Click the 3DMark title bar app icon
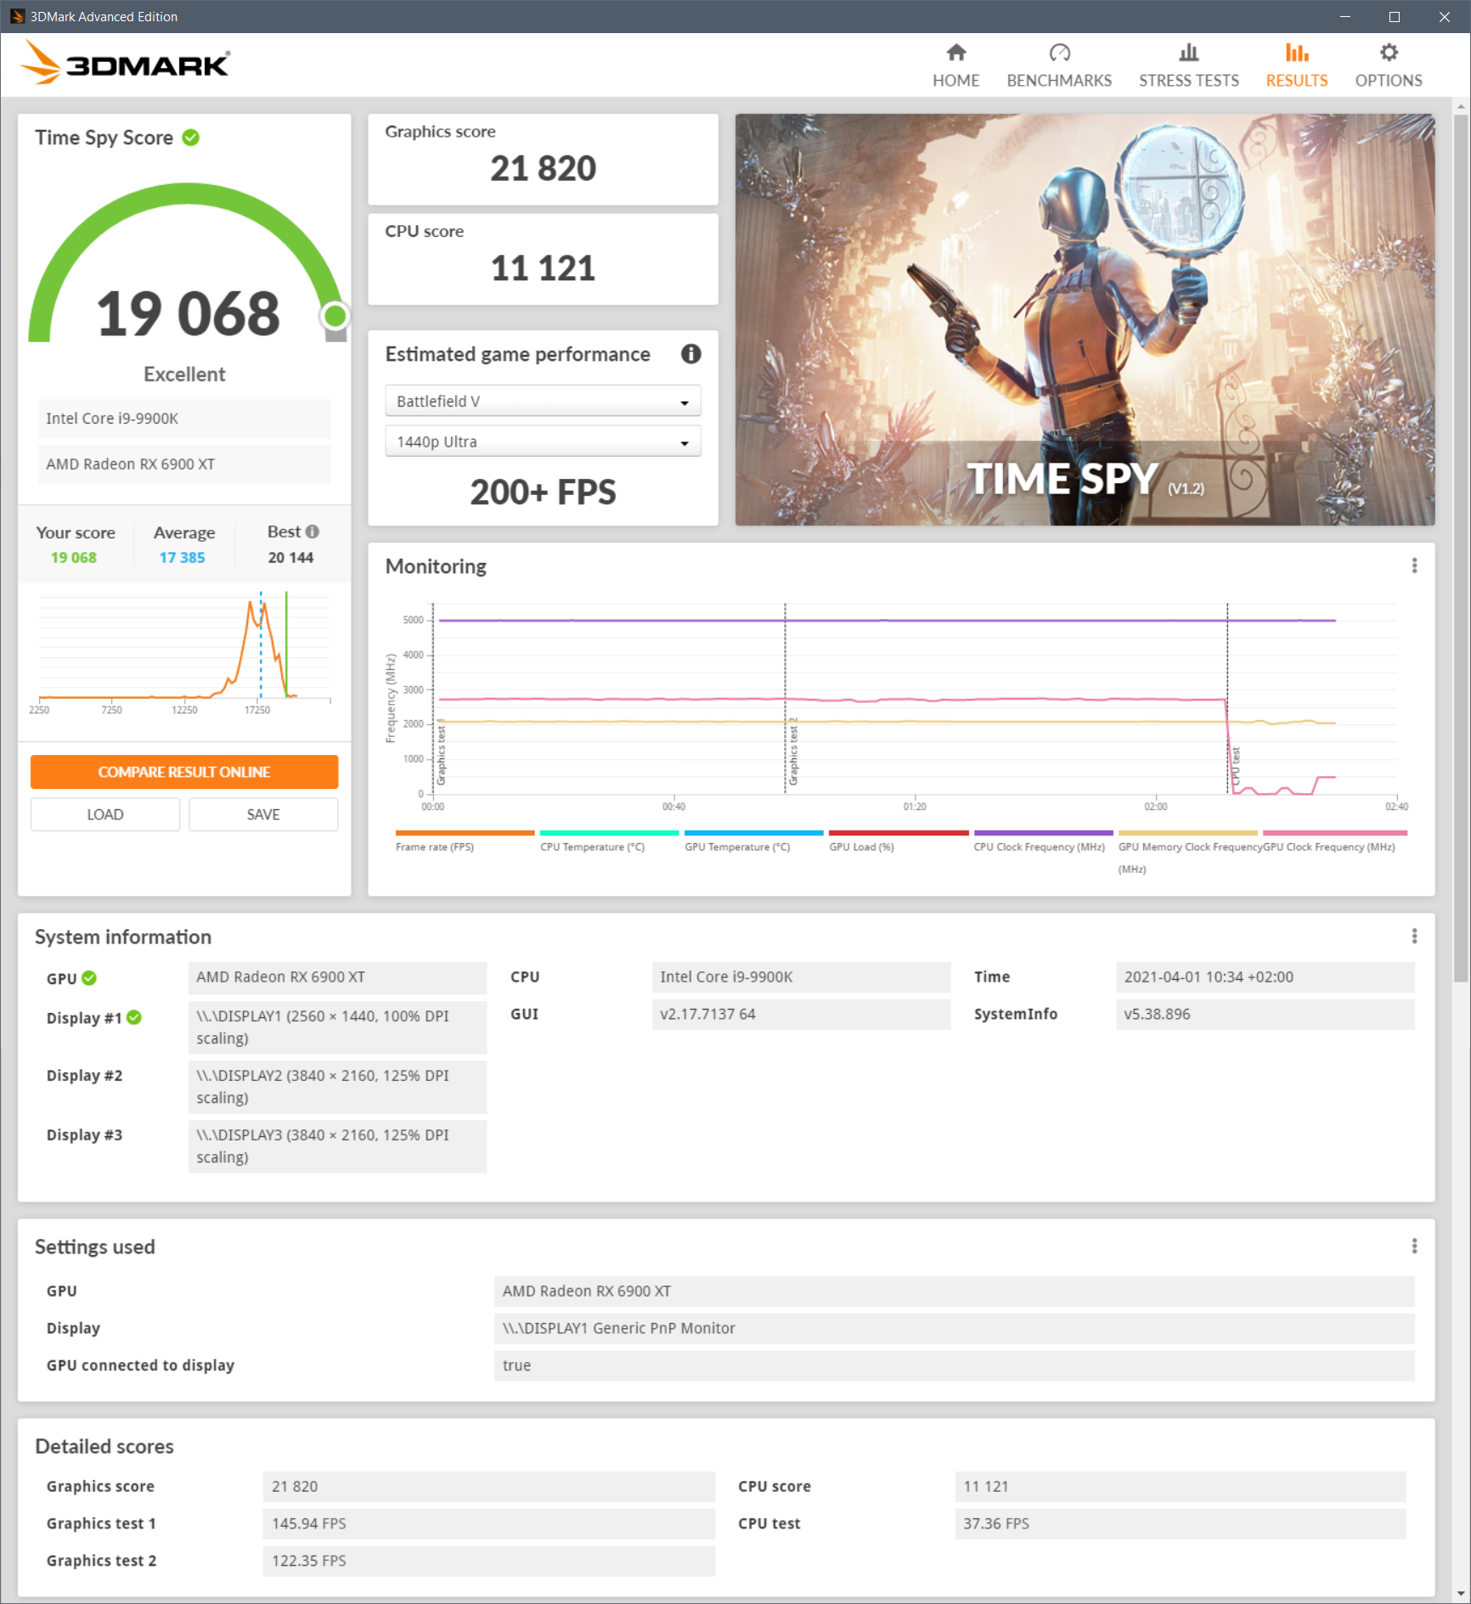Viewport: 1471px width, 1604px height. point(17,16)
